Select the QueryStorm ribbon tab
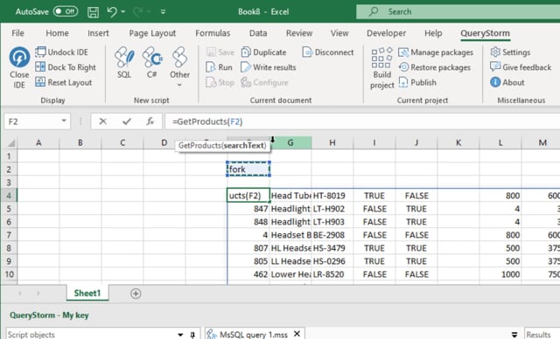Image resolution: width=560 pixels, height=339 pixels. [x=485, y=33]
